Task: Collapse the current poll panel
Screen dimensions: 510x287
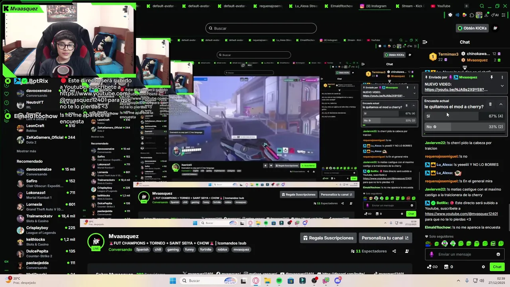Action: 501,104
